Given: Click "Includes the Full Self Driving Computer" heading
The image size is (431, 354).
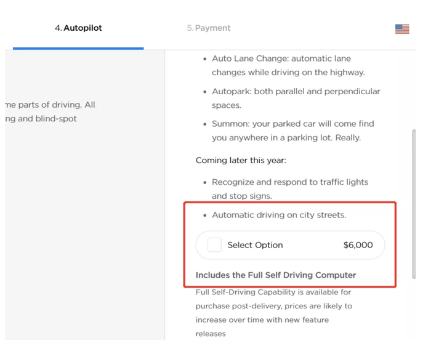Looking at the screenshot, I should (x=275, y=275).
